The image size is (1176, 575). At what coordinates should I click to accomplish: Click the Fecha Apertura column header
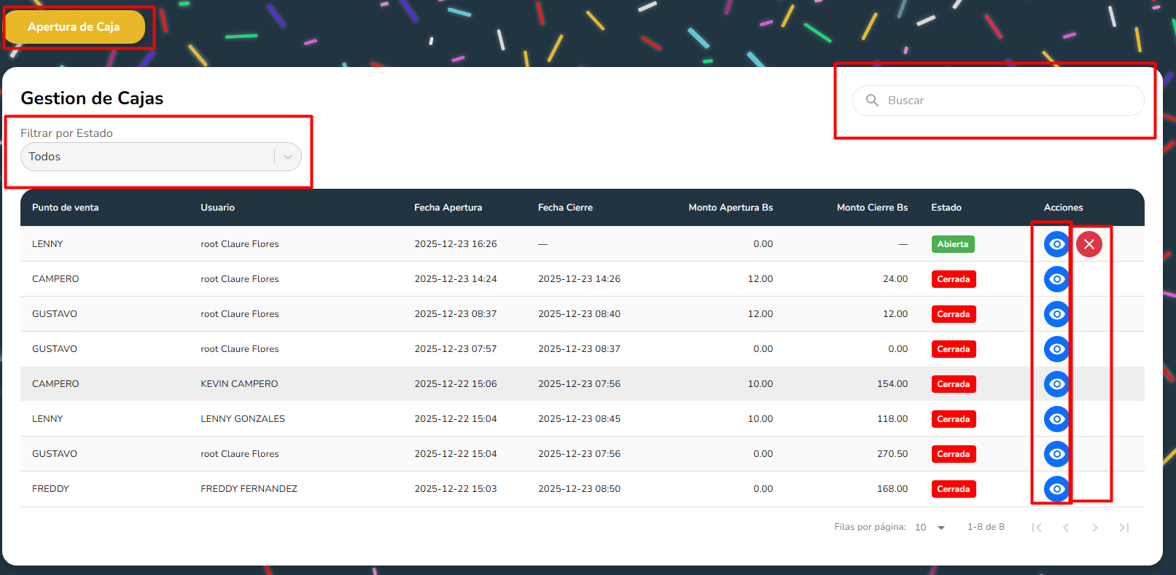[x=448, y=208]
